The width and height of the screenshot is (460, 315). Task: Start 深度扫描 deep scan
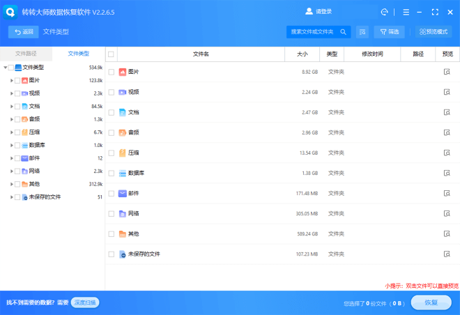86,302
